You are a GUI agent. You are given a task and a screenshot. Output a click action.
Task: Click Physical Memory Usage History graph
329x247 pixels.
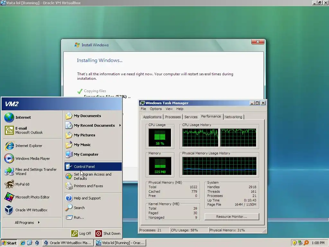pyautogui.click(x=219, y=166)
